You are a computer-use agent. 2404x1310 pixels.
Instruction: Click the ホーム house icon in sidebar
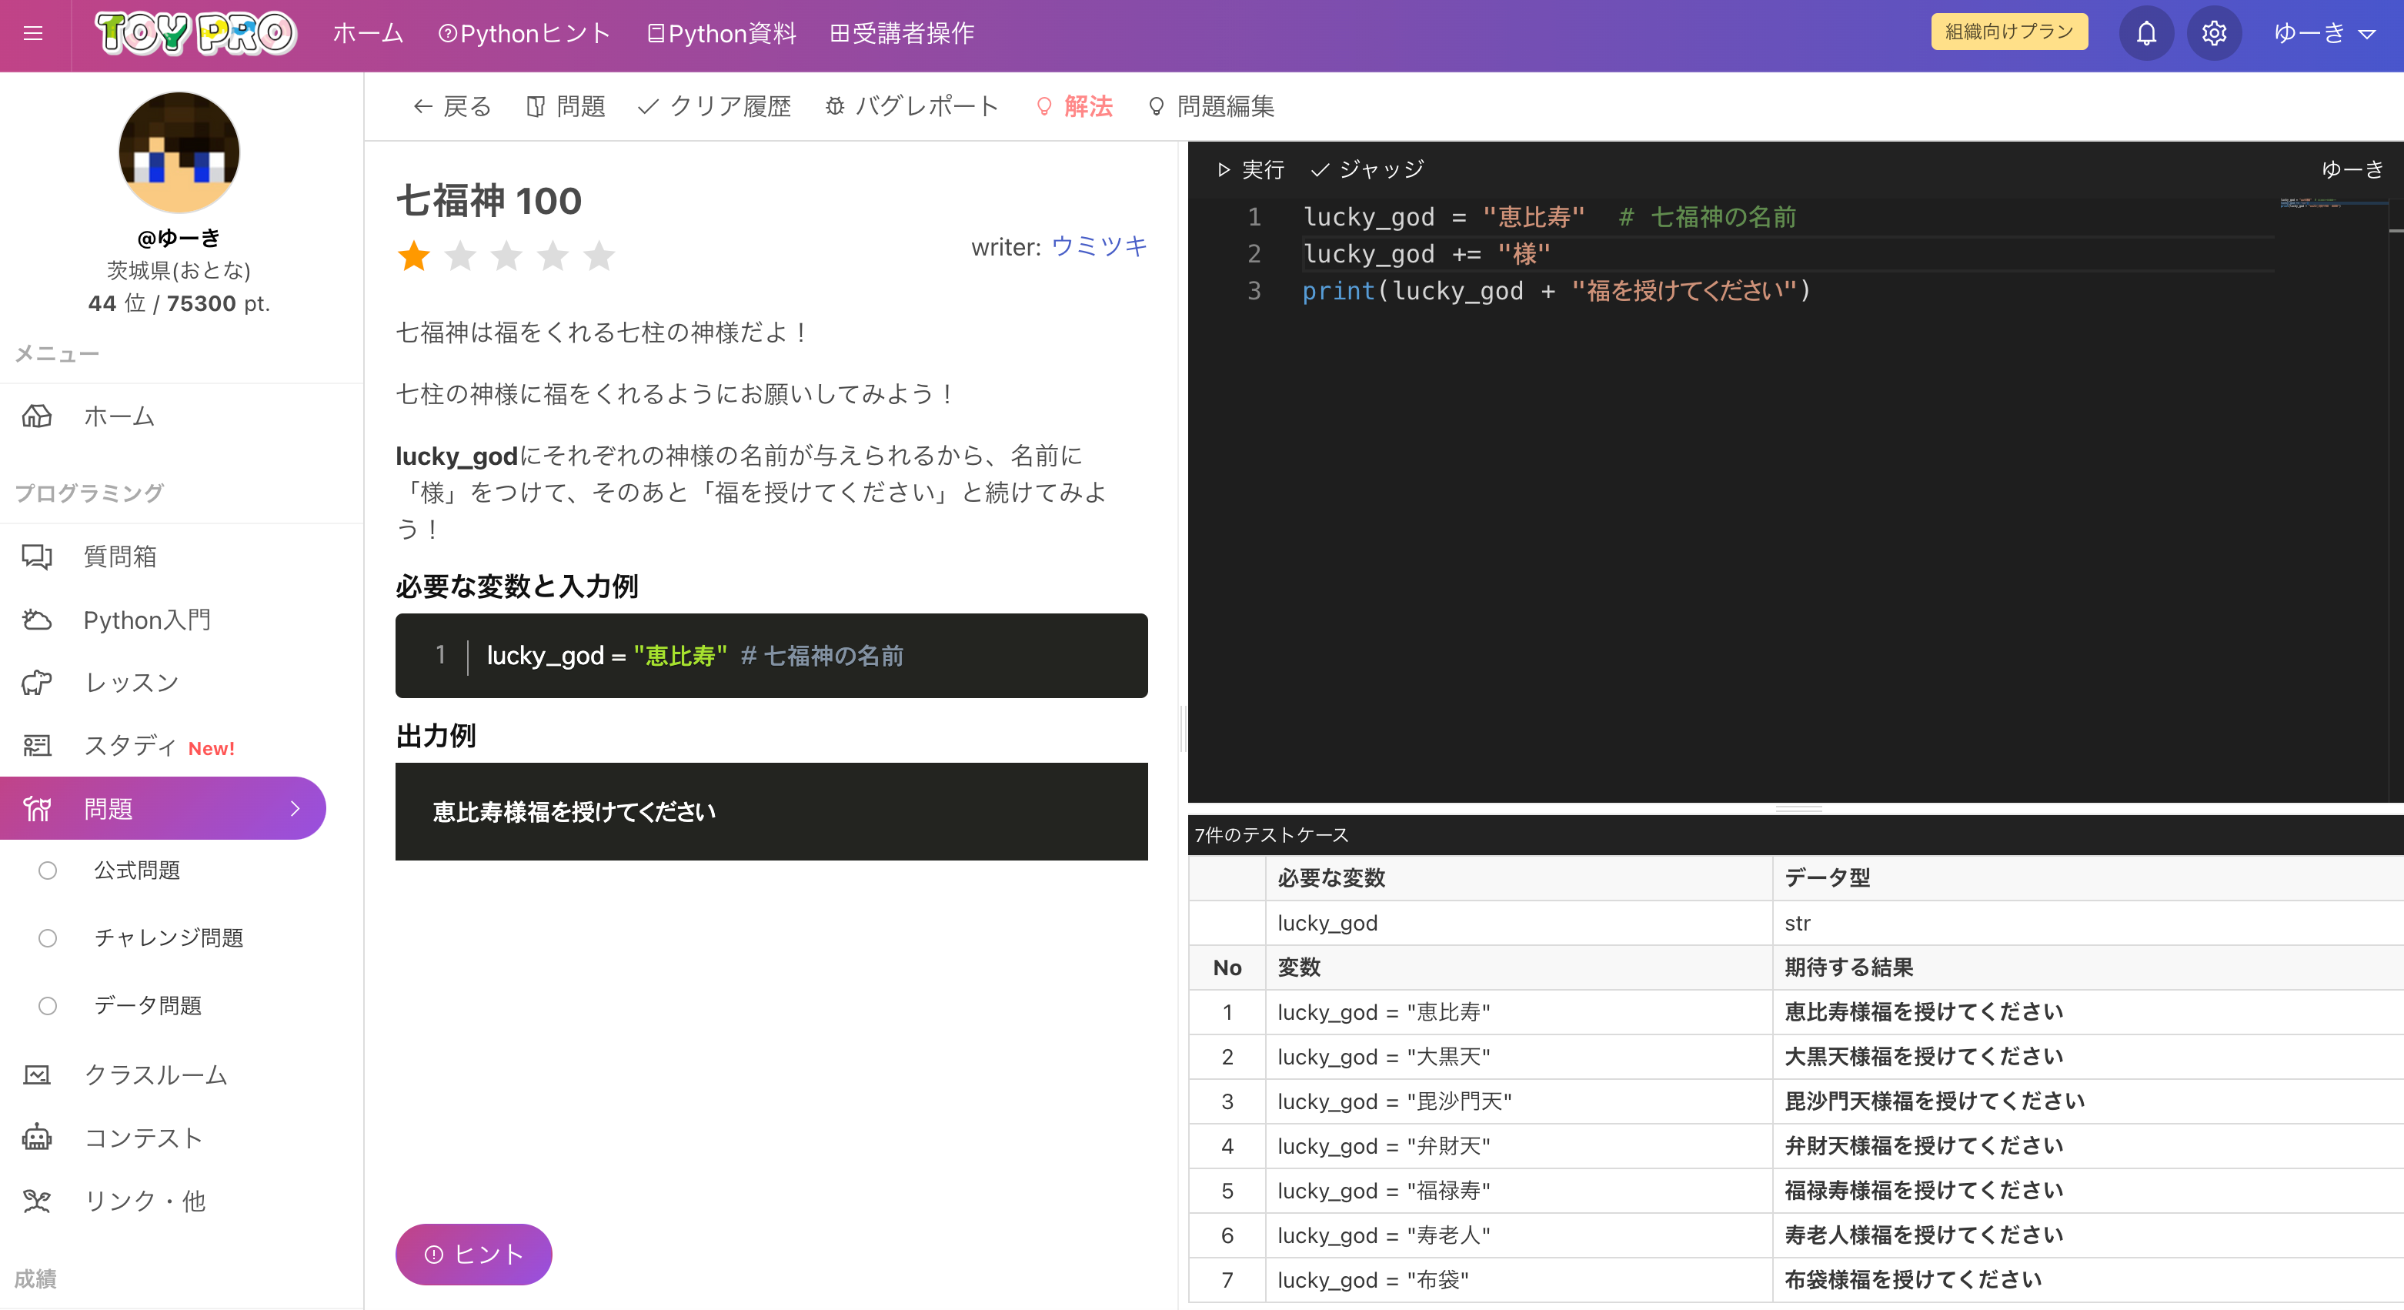click(38, 416)
